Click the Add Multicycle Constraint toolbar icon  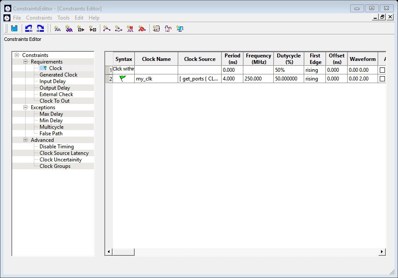click(x=130, y=28)
